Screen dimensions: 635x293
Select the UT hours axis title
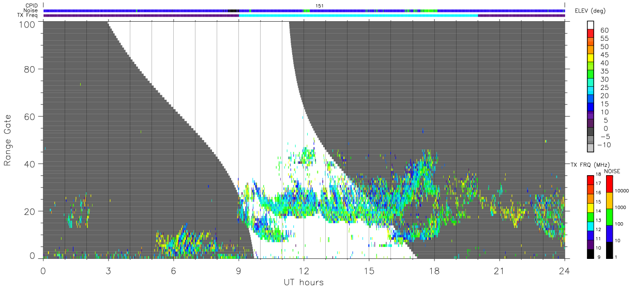click(x=304, y=282)
